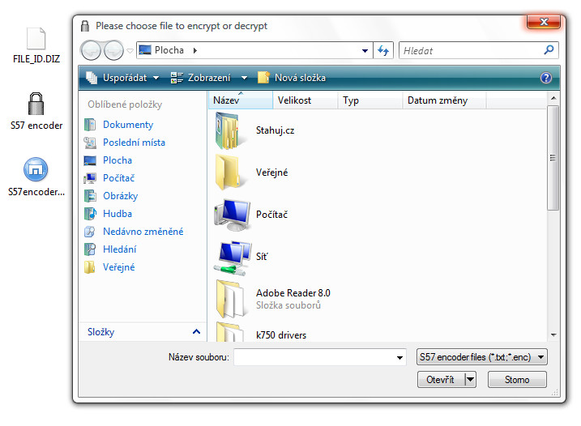This screenshot has height=426, width=581.
Task: Click the Nedávno změněné search icon in sidebar
Action: (x=90, y=231)
